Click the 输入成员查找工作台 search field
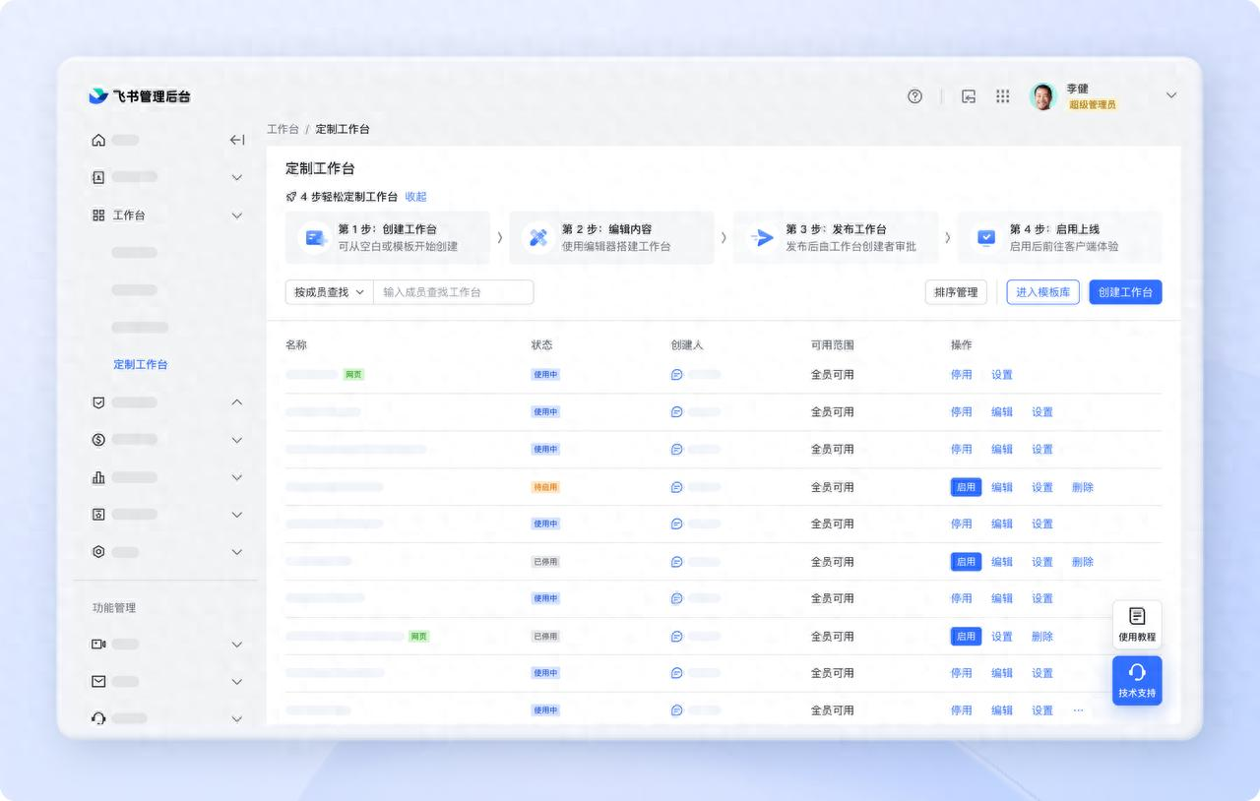This screenshot has width=1260, height=801. coord(454,292)
